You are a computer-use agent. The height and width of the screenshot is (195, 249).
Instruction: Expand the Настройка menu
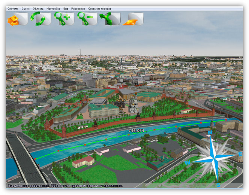tap(53, 8)
